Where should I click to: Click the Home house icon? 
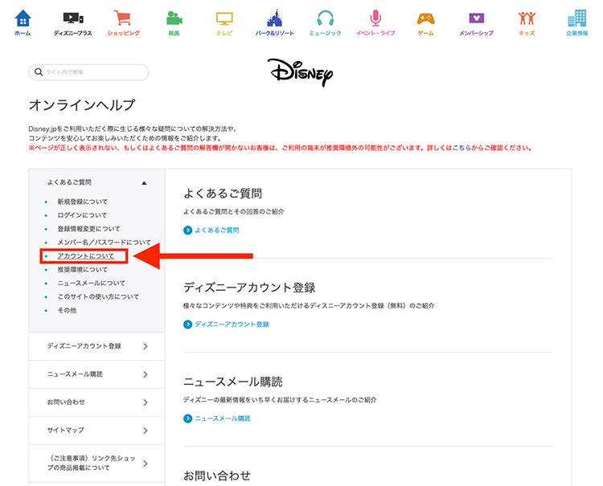coord(23,19)
